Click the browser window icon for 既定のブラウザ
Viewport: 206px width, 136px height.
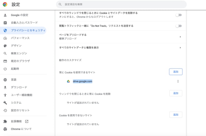tap(5, 61)
